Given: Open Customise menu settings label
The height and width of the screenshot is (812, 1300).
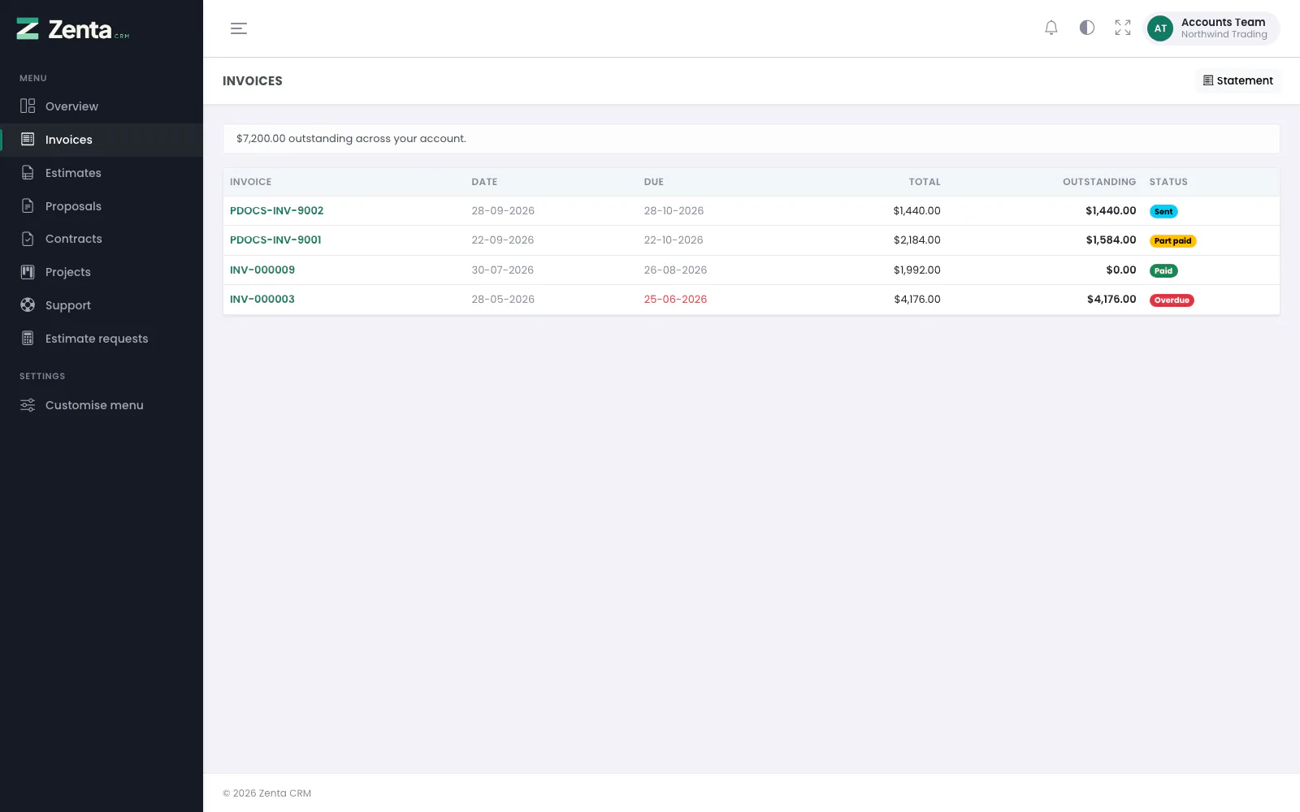Looking at the screenshot, I should point(94,405).
